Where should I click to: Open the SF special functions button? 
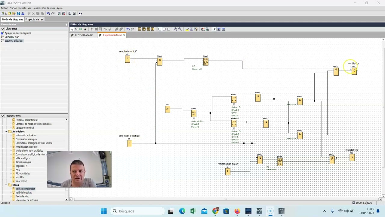148,29
